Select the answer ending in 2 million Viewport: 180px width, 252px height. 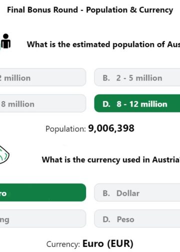pyautogui.click(x=43, y=77)
